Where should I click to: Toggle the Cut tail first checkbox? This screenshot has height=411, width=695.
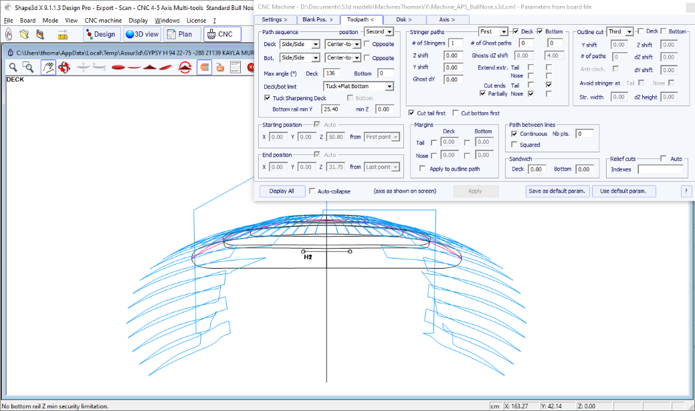point(411,113)
